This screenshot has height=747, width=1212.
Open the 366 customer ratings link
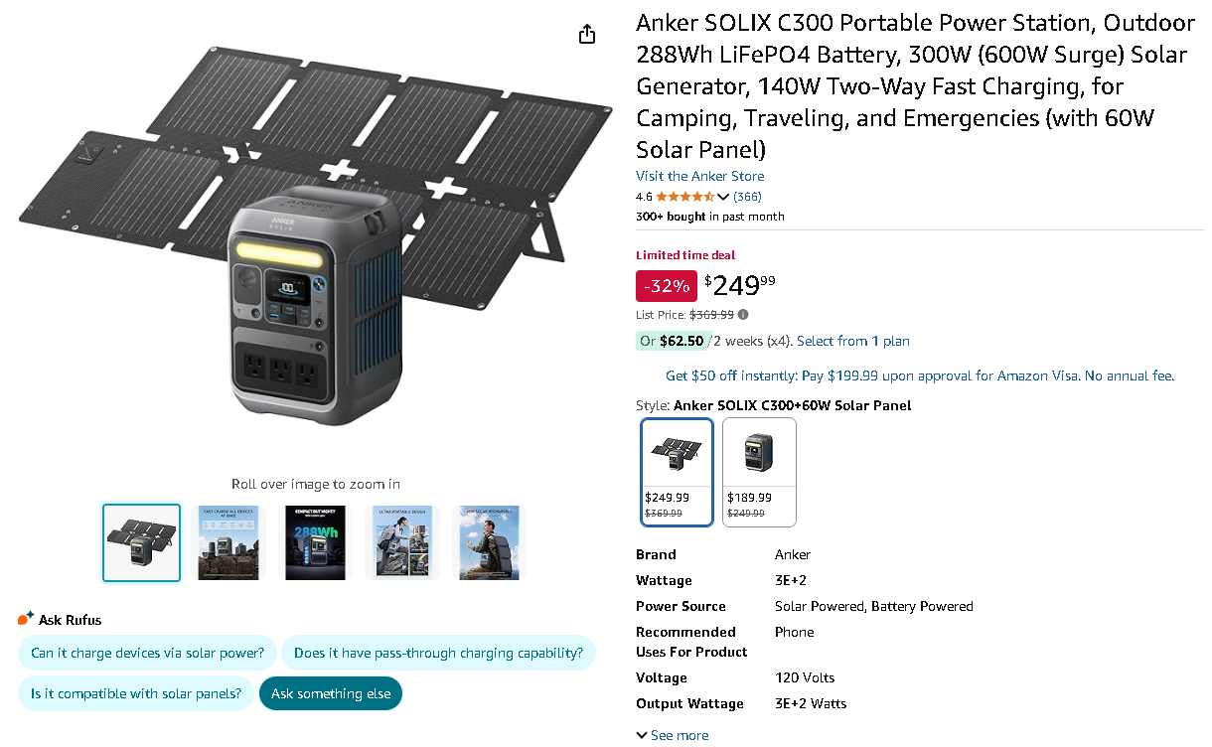point(746,196)
